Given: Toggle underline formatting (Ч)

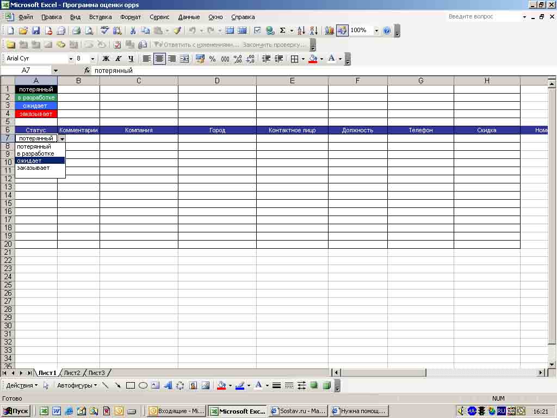Looking at the screenshot, I should coord(131,59).
